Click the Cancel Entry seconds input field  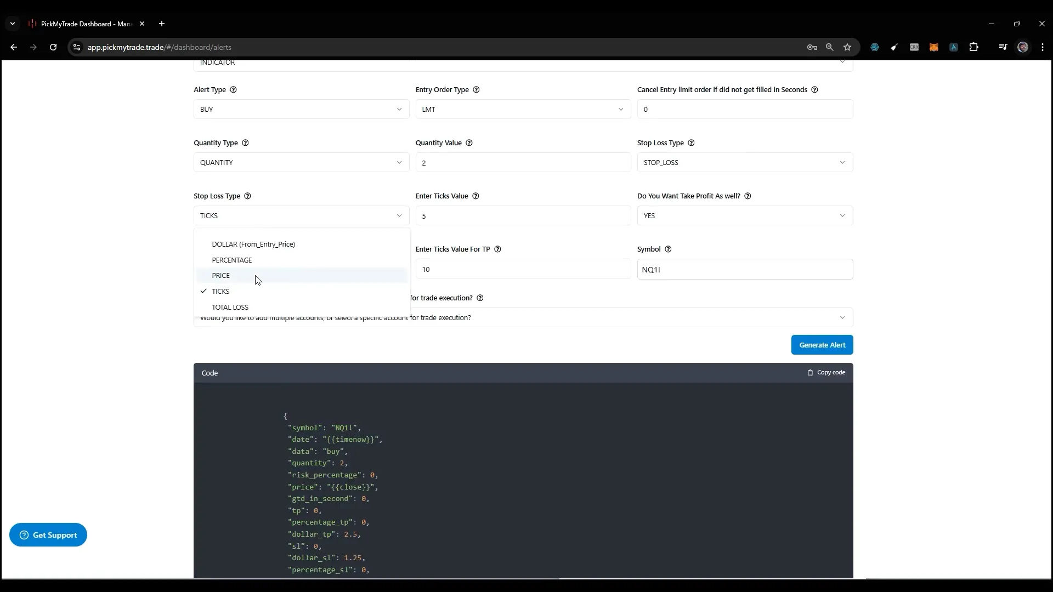745,109
